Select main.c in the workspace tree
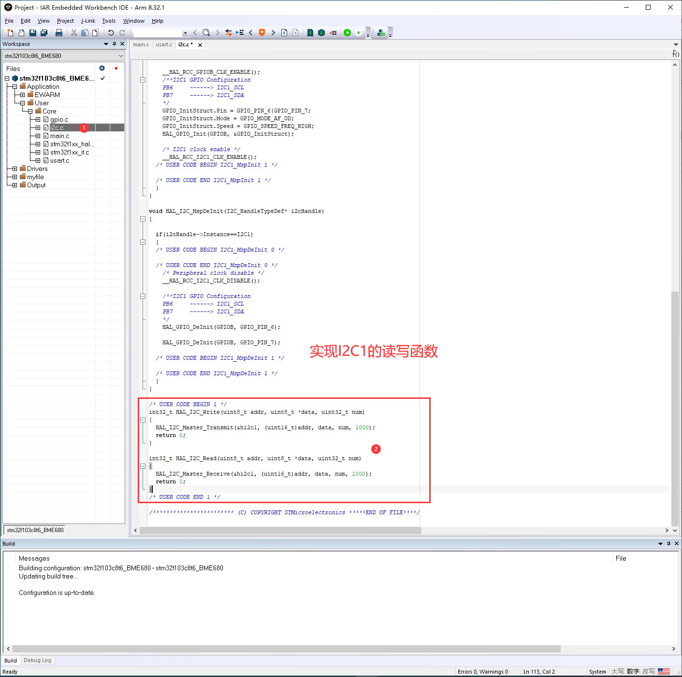 click(x=59, y=136)
